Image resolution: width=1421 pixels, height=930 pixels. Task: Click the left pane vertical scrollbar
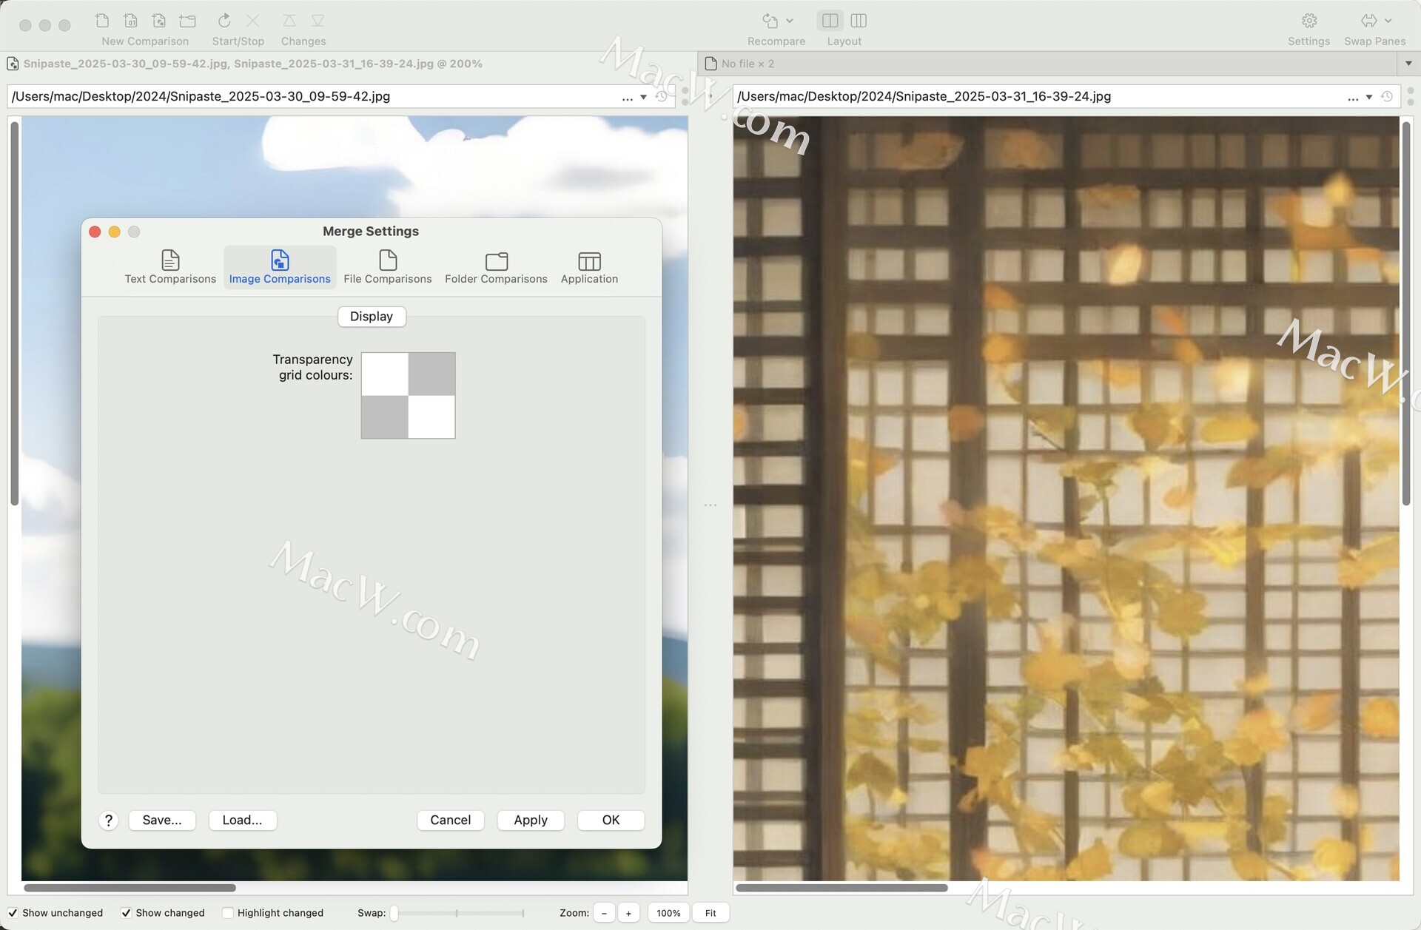[14, 313]
